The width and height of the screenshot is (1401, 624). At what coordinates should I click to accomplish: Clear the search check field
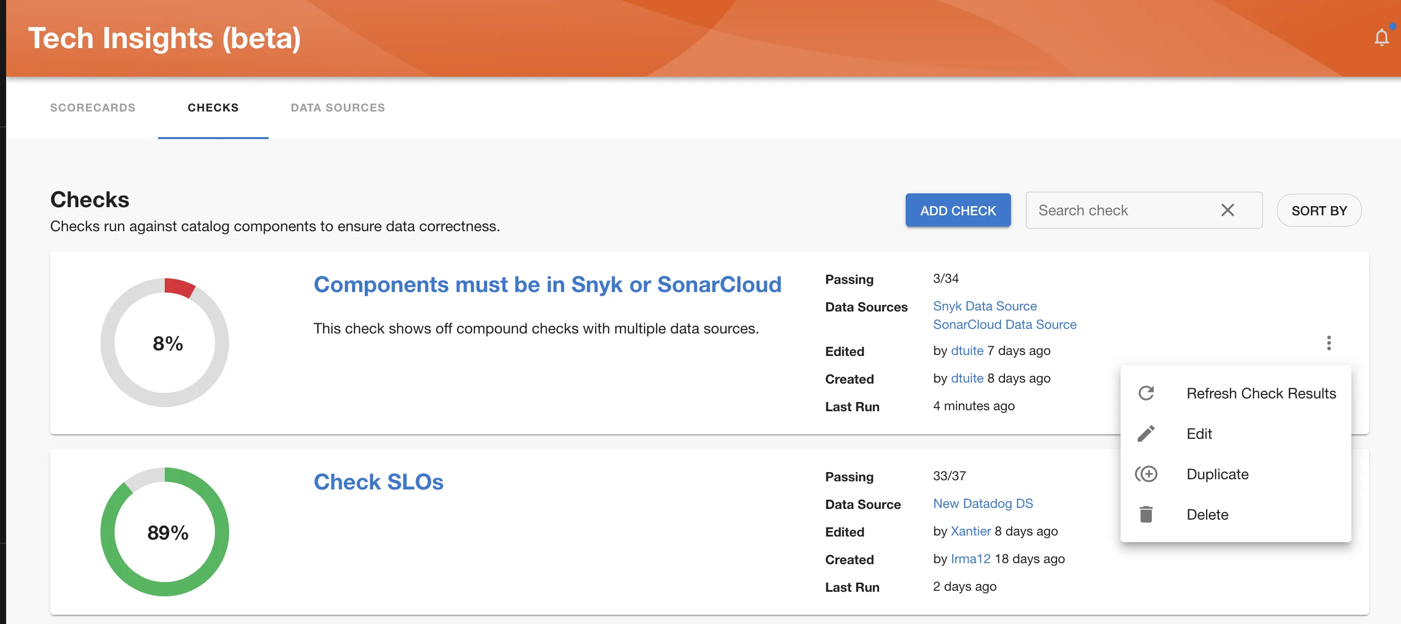1227,210
